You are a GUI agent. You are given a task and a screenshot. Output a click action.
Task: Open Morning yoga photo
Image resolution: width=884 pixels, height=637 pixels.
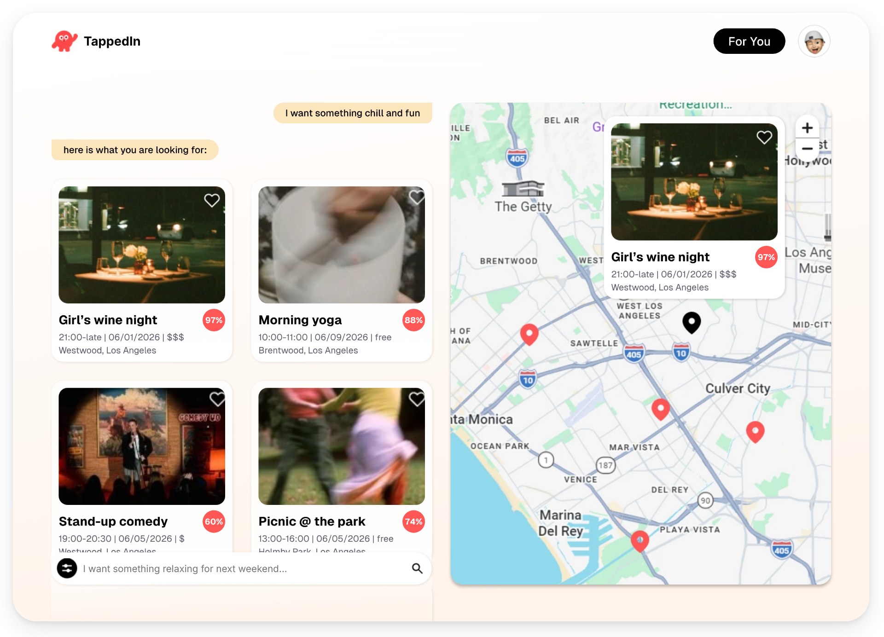[342, 245]
